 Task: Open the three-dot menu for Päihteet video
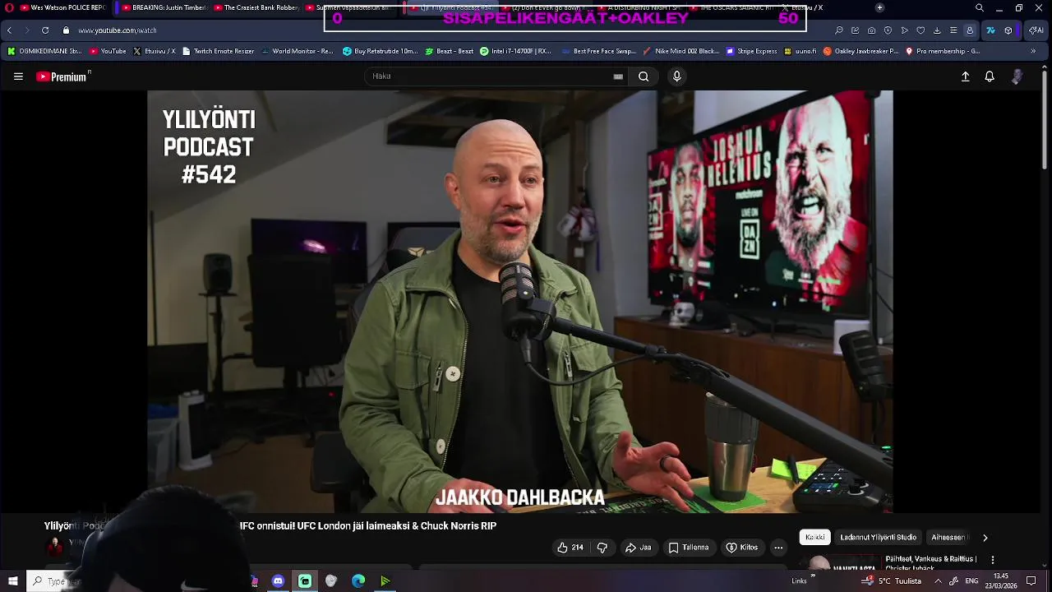coord(993,560)
